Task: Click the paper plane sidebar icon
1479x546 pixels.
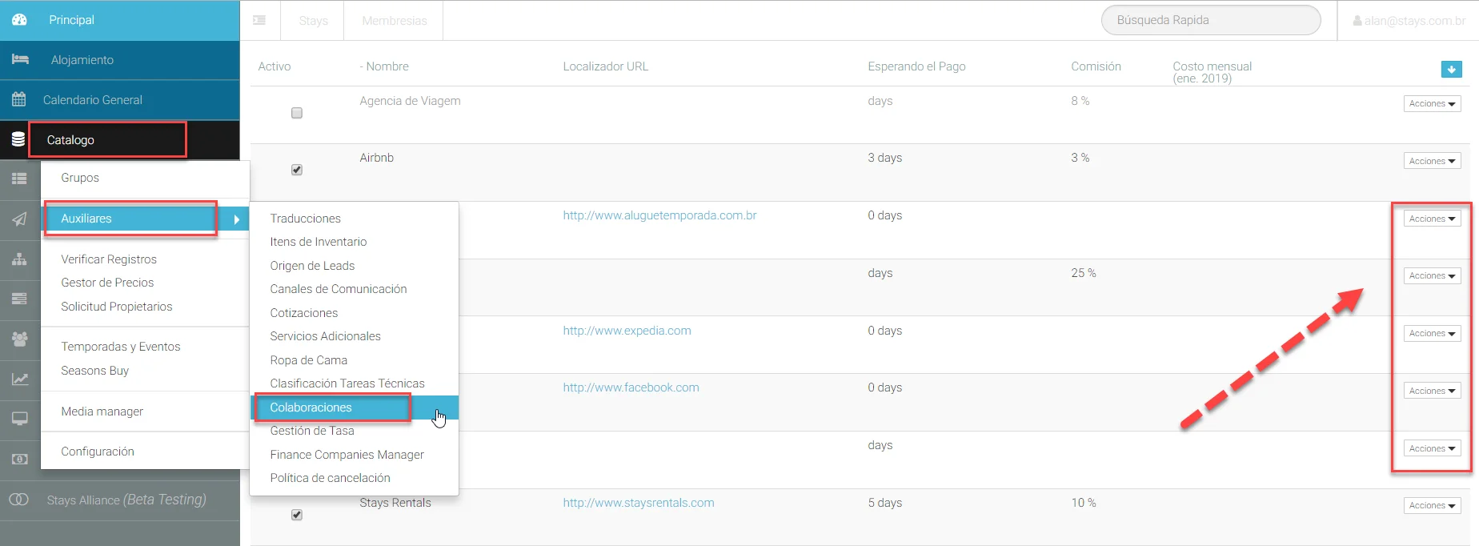Action: pos(19,219)
